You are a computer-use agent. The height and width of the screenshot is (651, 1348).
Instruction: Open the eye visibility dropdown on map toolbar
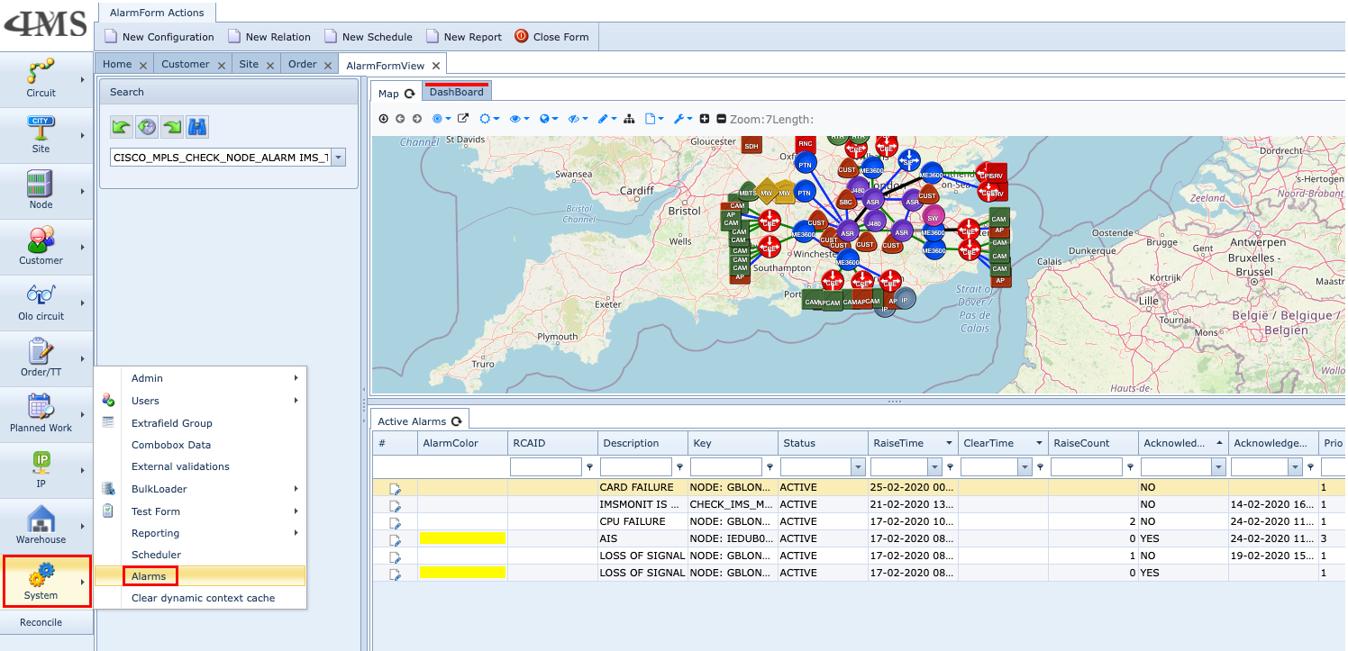click(519, 119)
